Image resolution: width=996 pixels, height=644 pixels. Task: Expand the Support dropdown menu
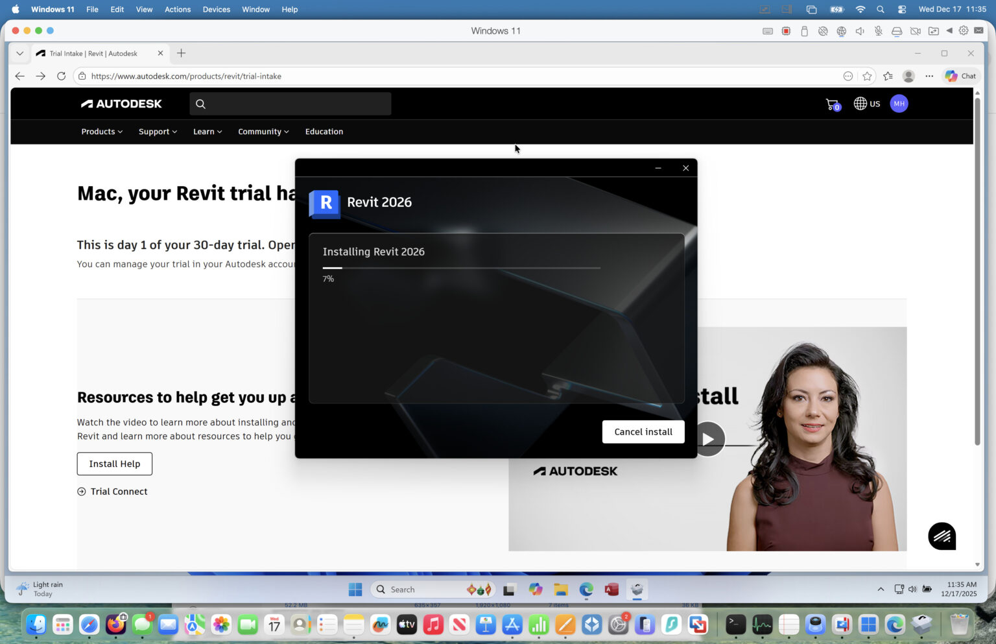(x=157, y=132)
